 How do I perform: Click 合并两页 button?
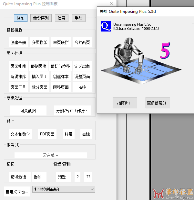pos(82,42)
